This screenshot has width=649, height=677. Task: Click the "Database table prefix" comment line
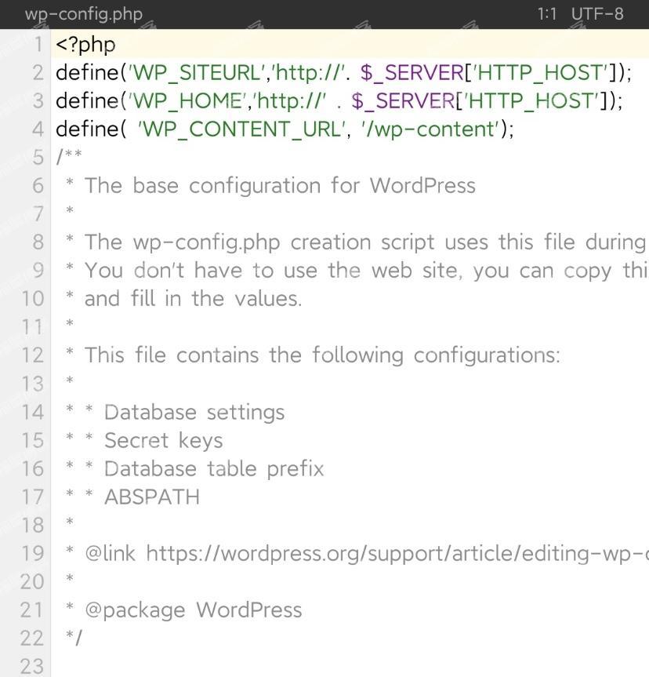click(x=214, y=468)
